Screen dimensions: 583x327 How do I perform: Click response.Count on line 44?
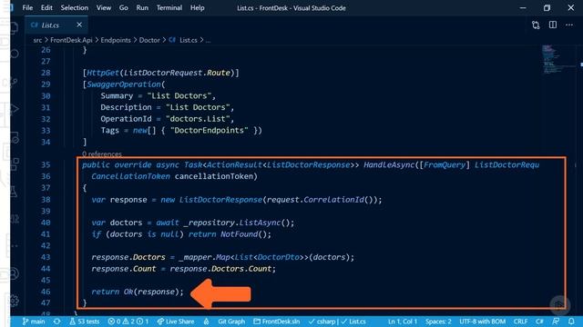tap(124, 269)
